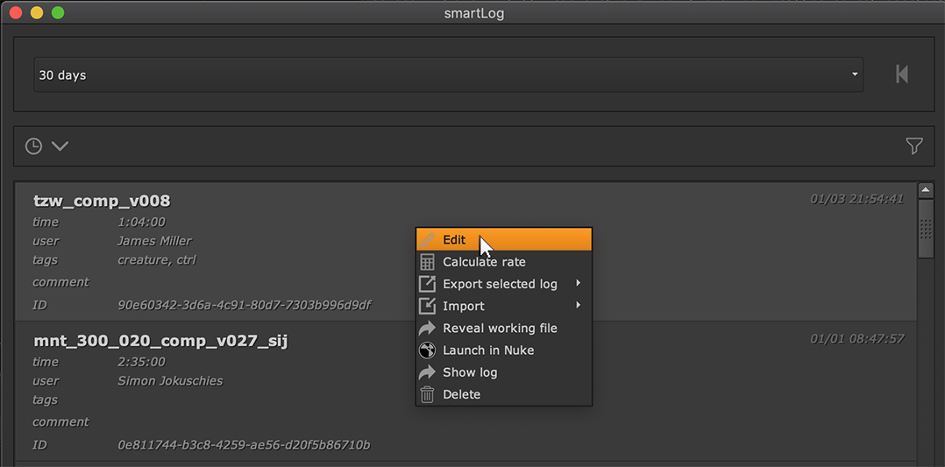The width and height of the screenshot is (945, 467).
Task: Select Show log menu entry
Action: [x=470, y=372]
